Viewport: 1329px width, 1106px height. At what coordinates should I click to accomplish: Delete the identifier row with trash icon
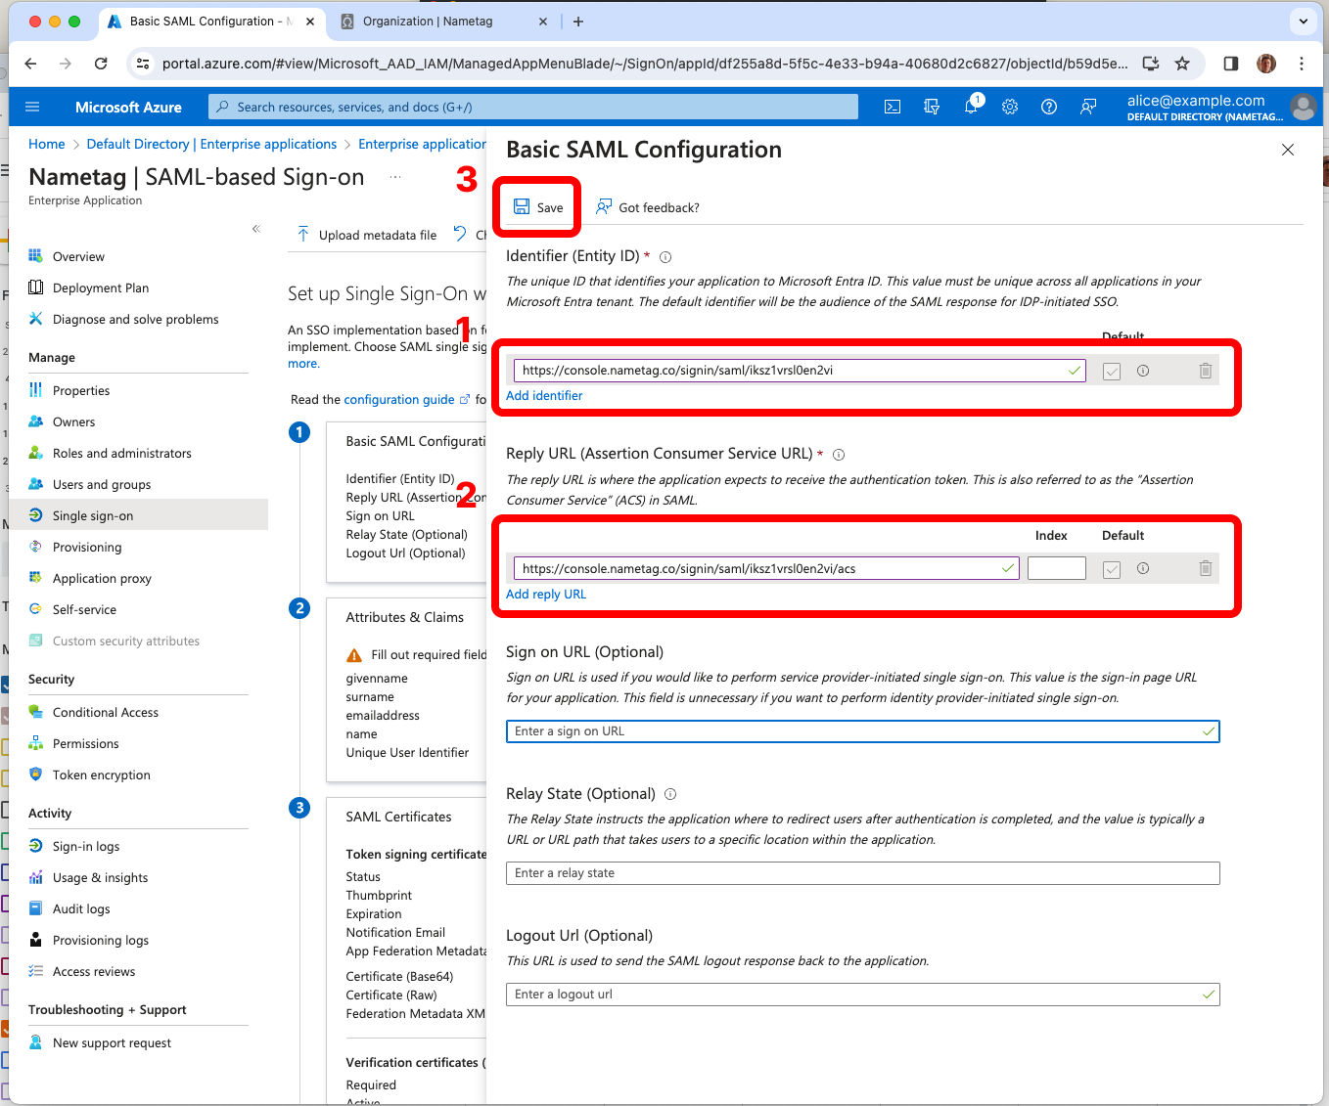pos(1206,371)
